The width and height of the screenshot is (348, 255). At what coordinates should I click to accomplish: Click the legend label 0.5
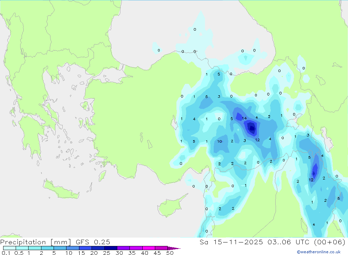click(19, 253)
